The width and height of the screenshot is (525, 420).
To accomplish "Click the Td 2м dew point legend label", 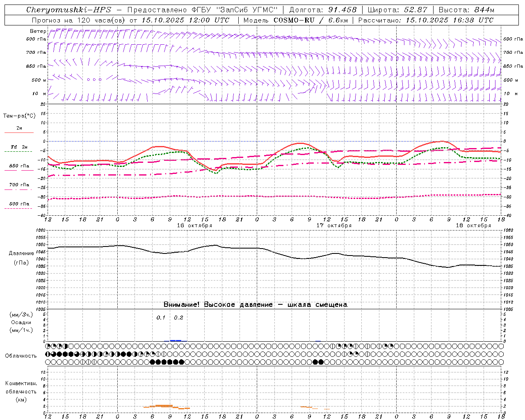I will tap(19, 147).
